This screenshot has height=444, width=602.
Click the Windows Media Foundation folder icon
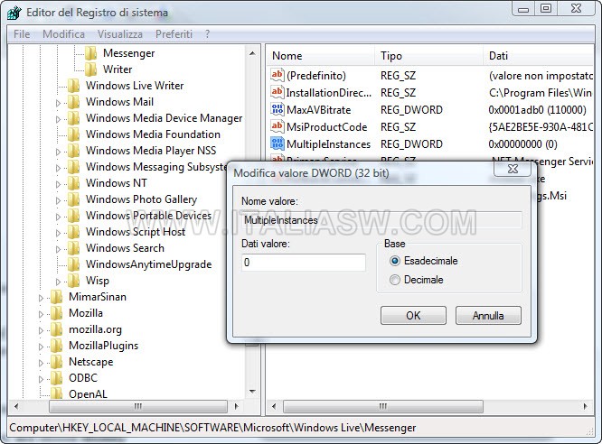[x=73, y=134]
